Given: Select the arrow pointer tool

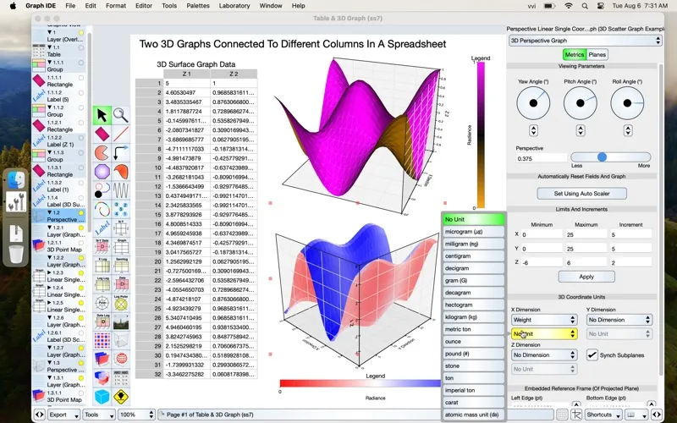Looking at the screenshot, I should (x=102, y=115).
